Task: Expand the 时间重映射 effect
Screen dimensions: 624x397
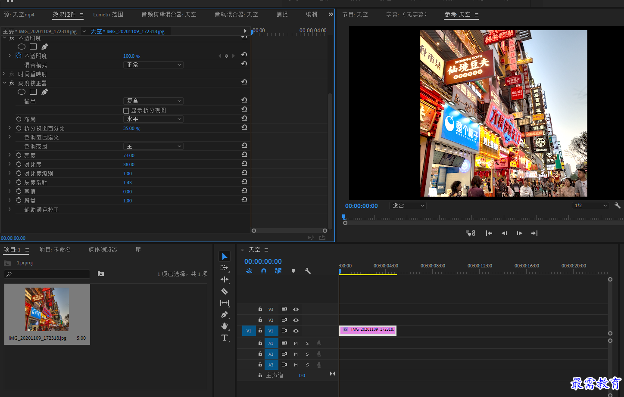Action: pos(4,74)
